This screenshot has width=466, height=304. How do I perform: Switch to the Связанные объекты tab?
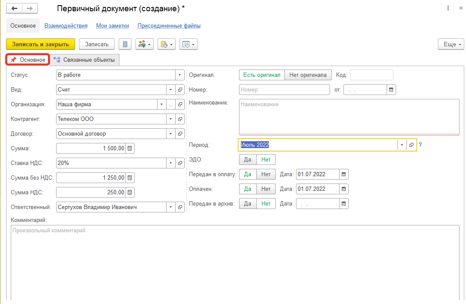click(85, 60)
